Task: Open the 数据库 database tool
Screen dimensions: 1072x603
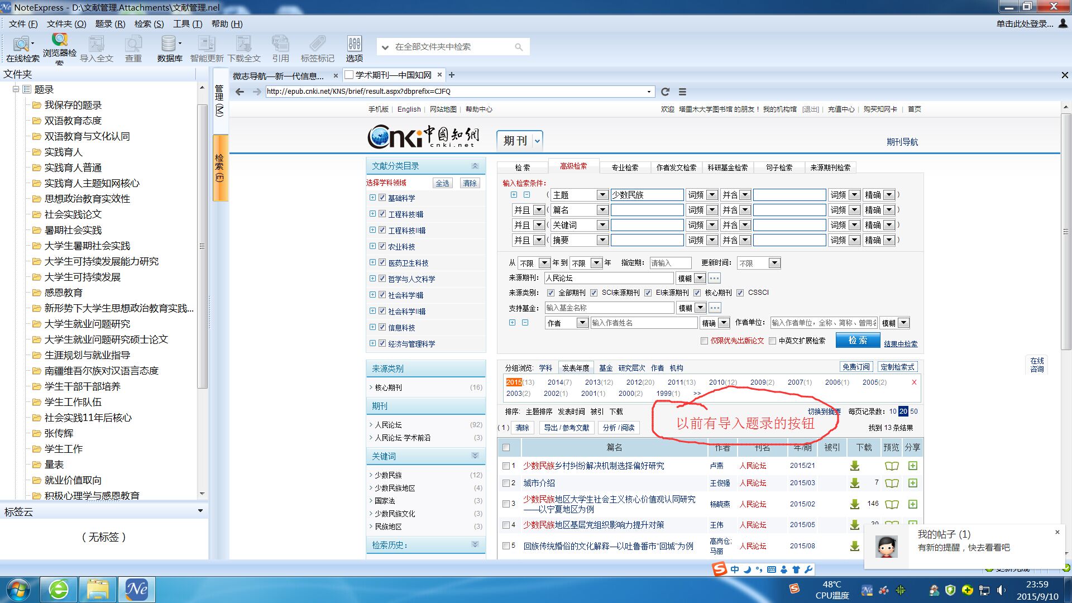Action: pyautogui.click(x=170, y=49)
